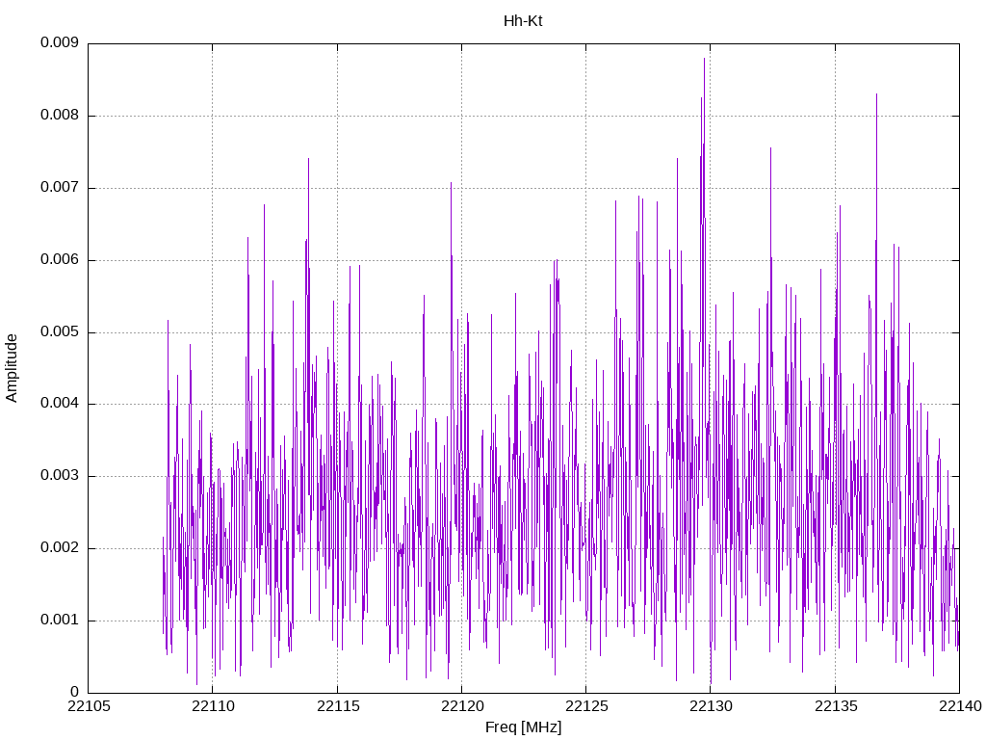This screenshot has height=740, width=986.
Task: Click the x-axis tick label 22125
Action: [586, 706]
